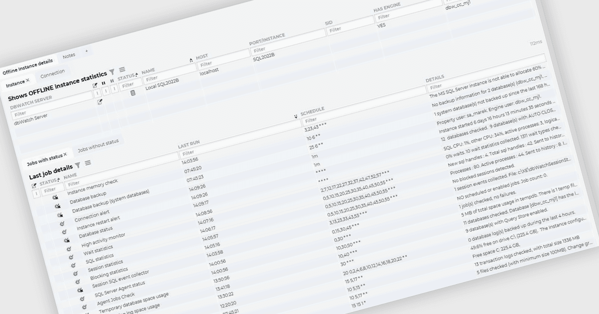Viewport: 599px width, 314px height.
Task: Click status icon of Database status job
Action: 67,240
